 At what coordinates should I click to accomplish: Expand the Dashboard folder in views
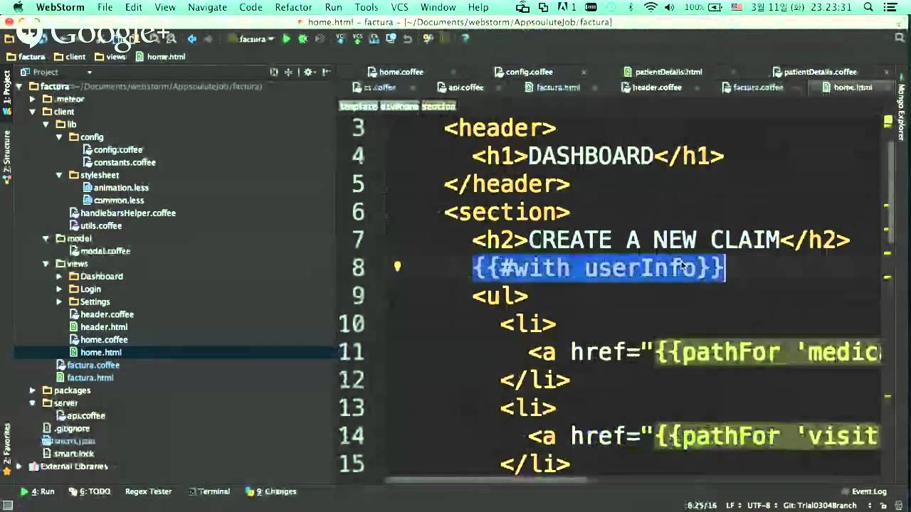click(x=60, y=276)
